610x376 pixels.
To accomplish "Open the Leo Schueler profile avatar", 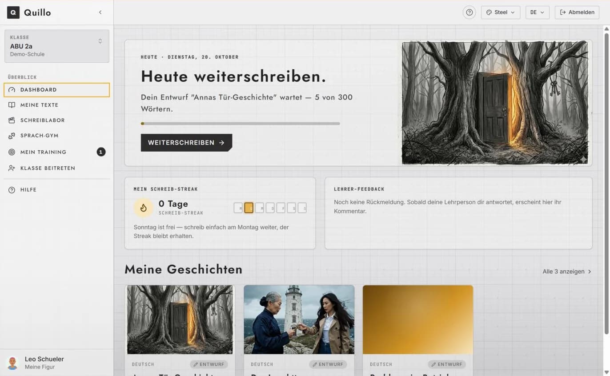I will [x=12, y=363].
